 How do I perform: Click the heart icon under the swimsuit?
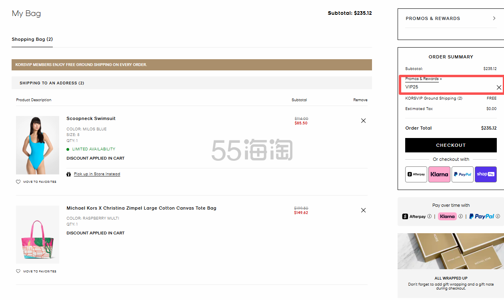click(x=18, y=182)
